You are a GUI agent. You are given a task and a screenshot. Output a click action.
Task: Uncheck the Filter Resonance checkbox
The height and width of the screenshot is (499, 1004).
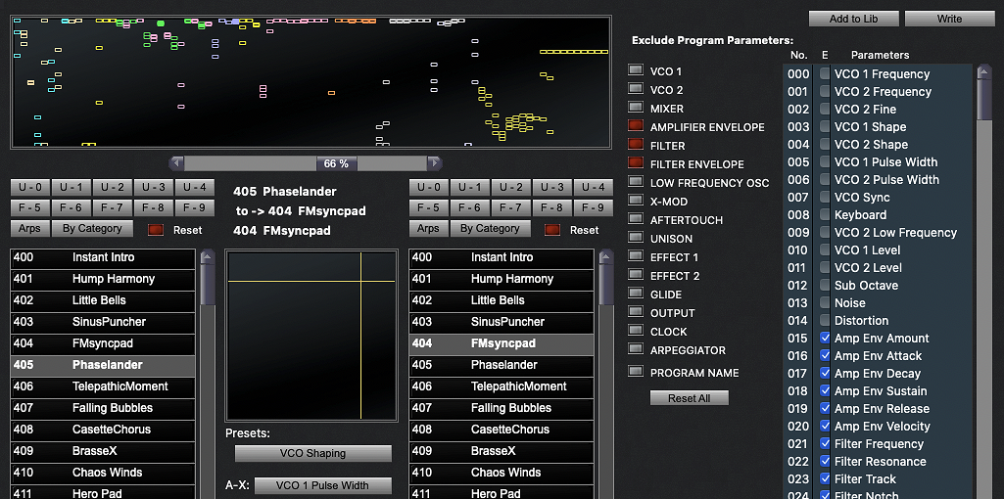[825, 461]
